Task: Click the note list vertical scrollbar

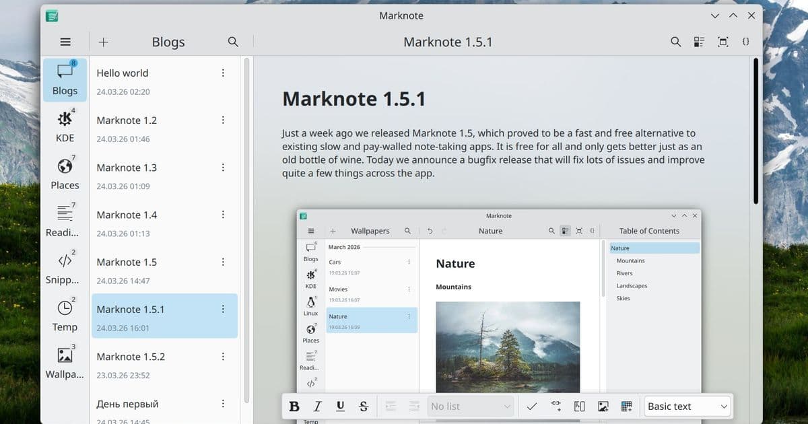Action: point(246,229)
